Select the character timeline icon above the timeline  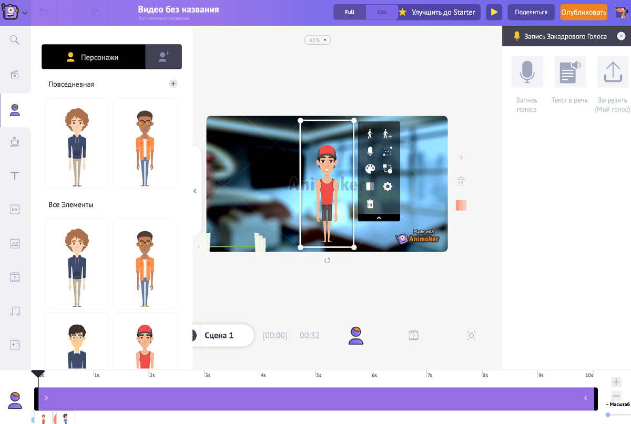pyautogui.click(x=356, y=335)
